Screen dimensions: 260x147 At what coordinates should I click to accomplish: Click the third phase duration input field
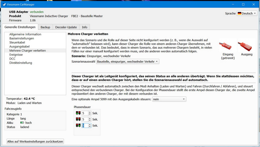click(x=85, y=125)
